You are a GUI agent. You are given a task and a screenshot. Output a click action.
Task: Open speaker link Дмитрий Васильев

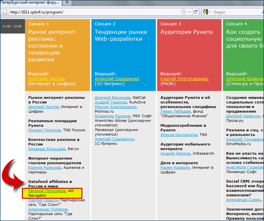pyautogui.click(x=112, y=98)
